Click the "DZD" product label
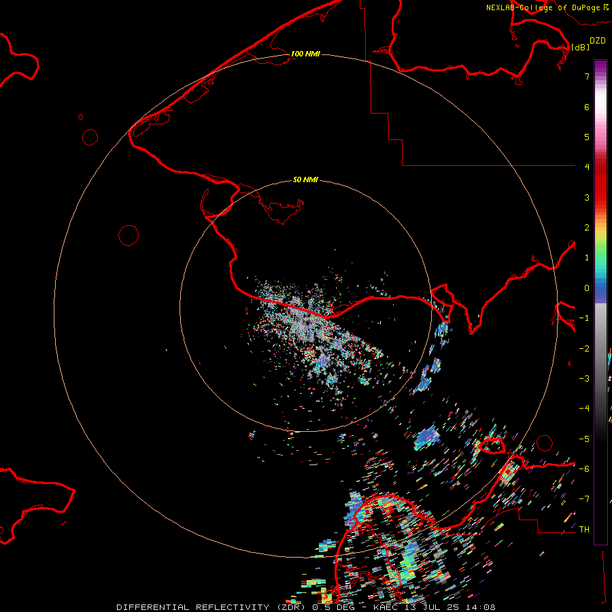 (598, 41)
